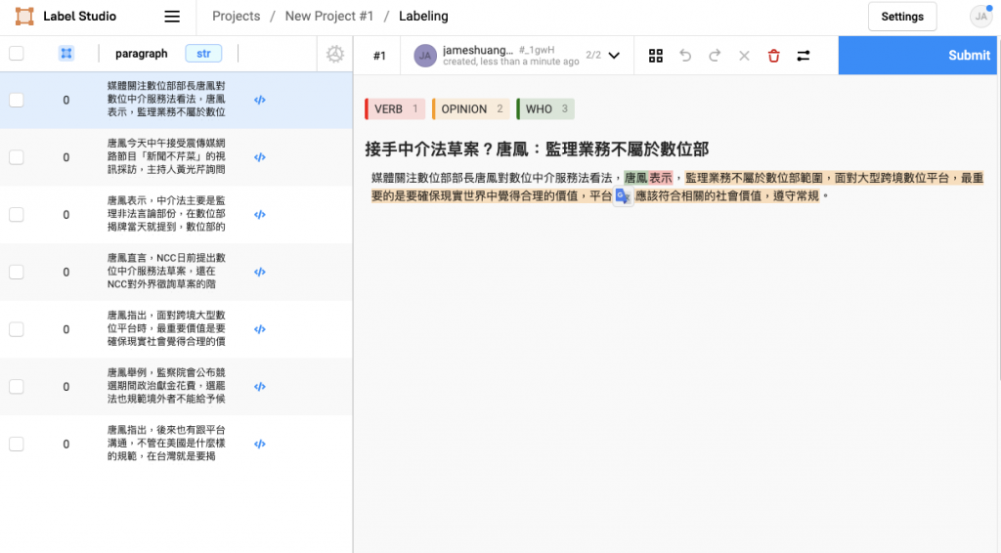
Task: Open the hamburger menu
Action: point(172,17)
